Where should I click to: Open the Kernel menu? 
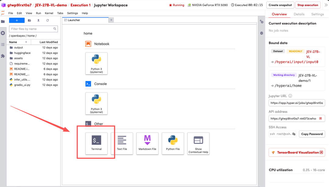click(49, 13)
